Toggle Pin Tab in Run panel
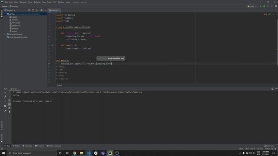 (5, 111)
